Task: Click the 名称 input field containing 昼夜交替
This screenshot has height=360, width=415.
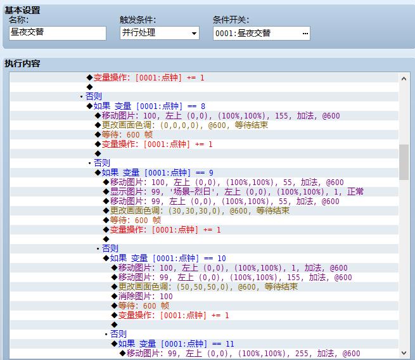Action: point(58,33)
